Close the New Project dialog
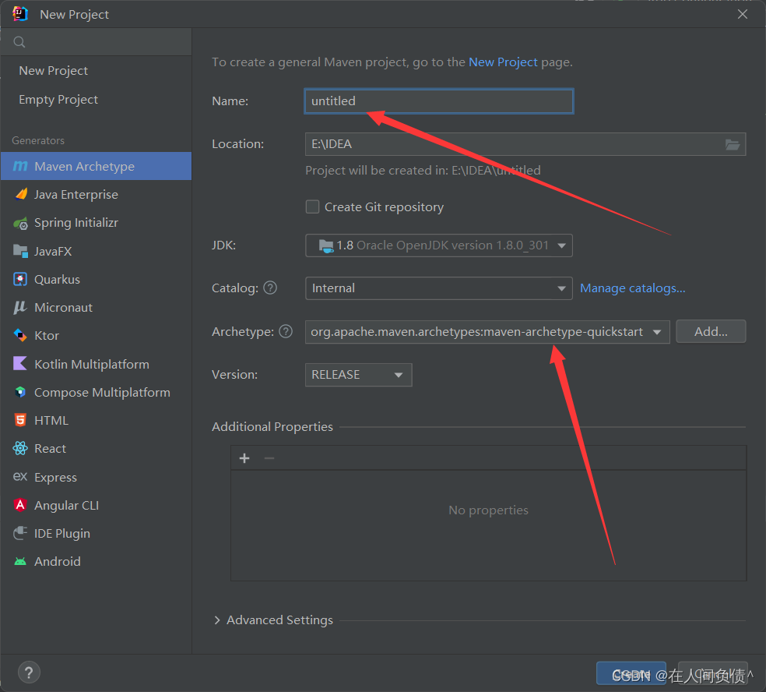Image resolution: width=766 pixels, height=692 pixels. 743,14
